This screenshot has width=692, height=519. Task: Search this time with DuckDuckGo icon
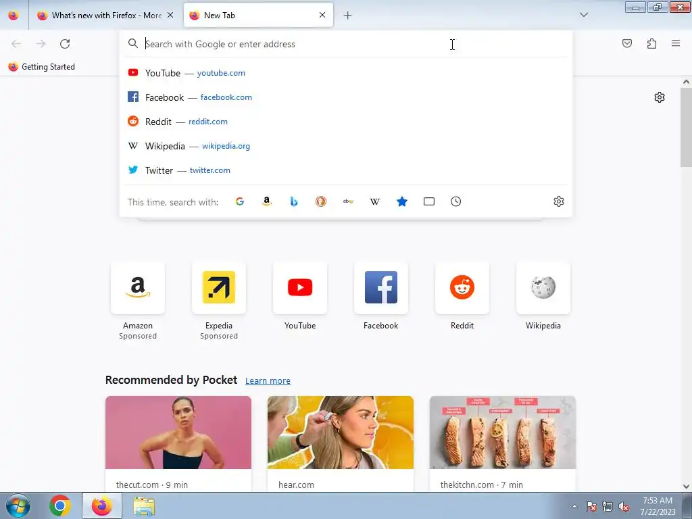pyautogui.click(x=321, y=201)
